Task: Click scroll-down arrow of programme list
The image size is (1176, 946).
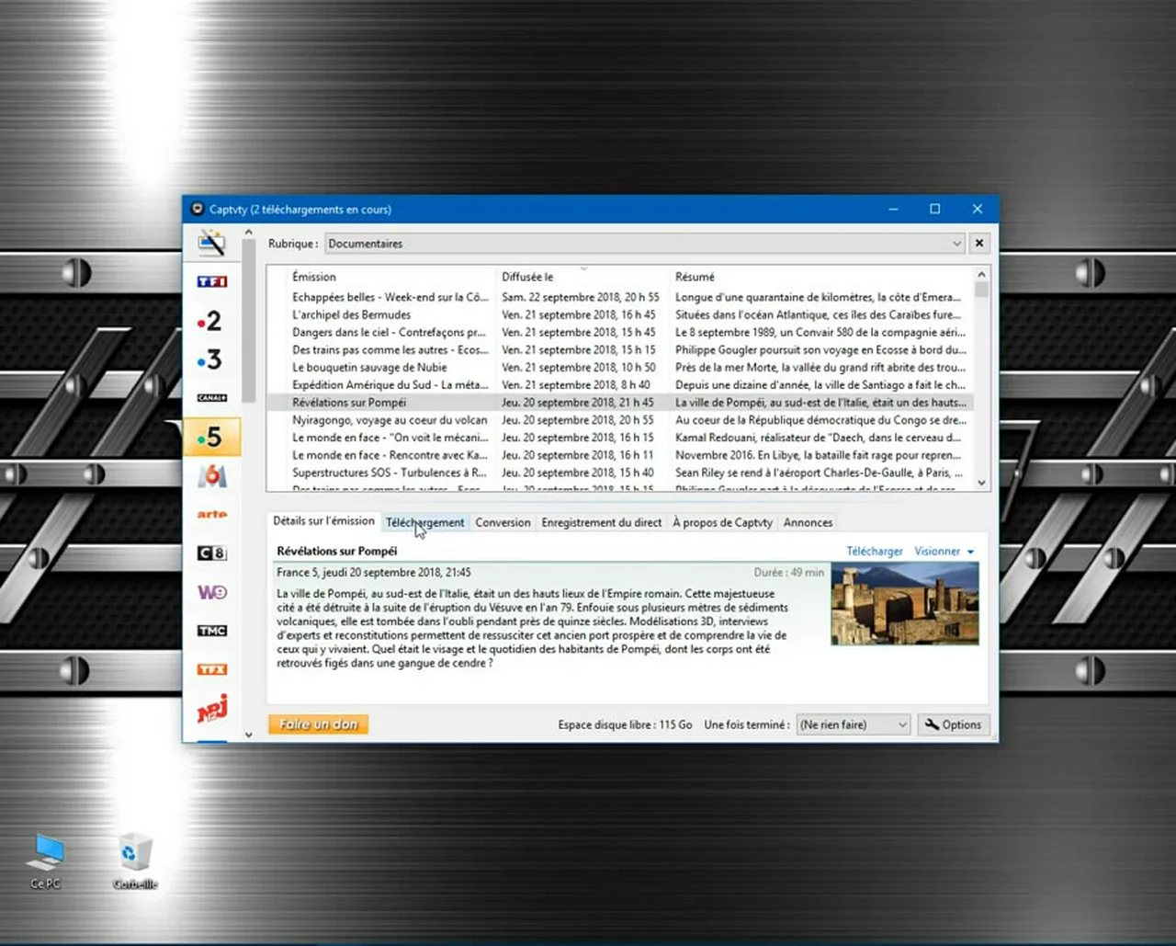Action: (981, 483)
